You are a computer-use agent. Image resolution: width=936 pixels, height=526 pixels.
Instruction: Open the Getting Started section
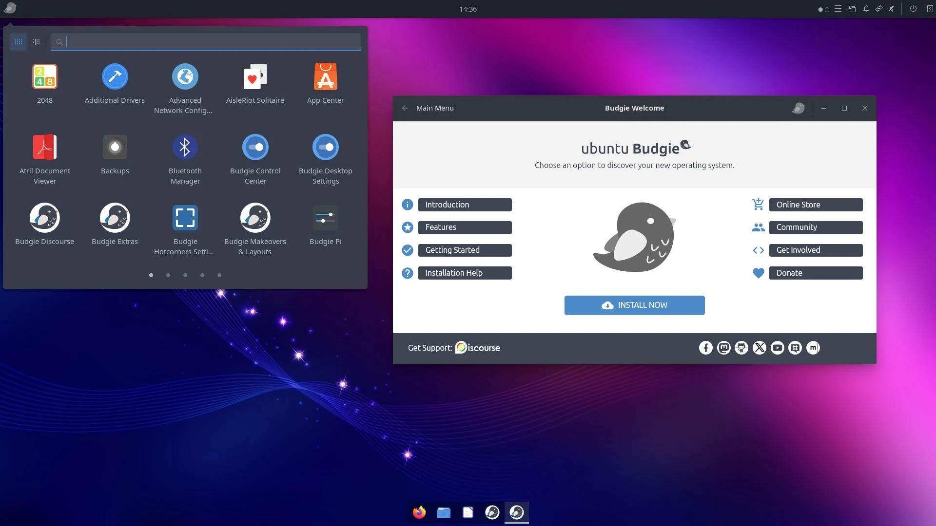click(465, 250)
